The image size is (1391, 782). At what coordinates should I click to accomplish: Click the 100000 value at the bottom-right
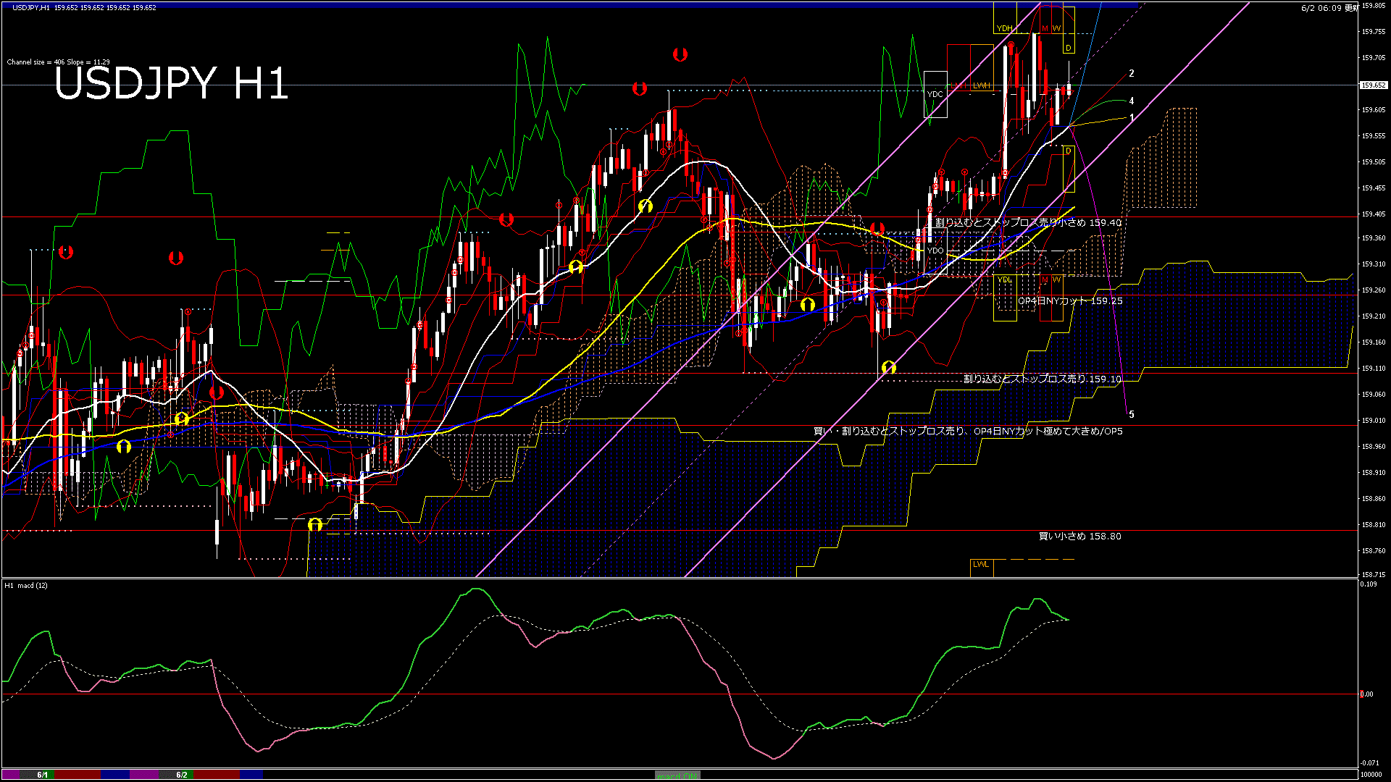pos(1371,775)
